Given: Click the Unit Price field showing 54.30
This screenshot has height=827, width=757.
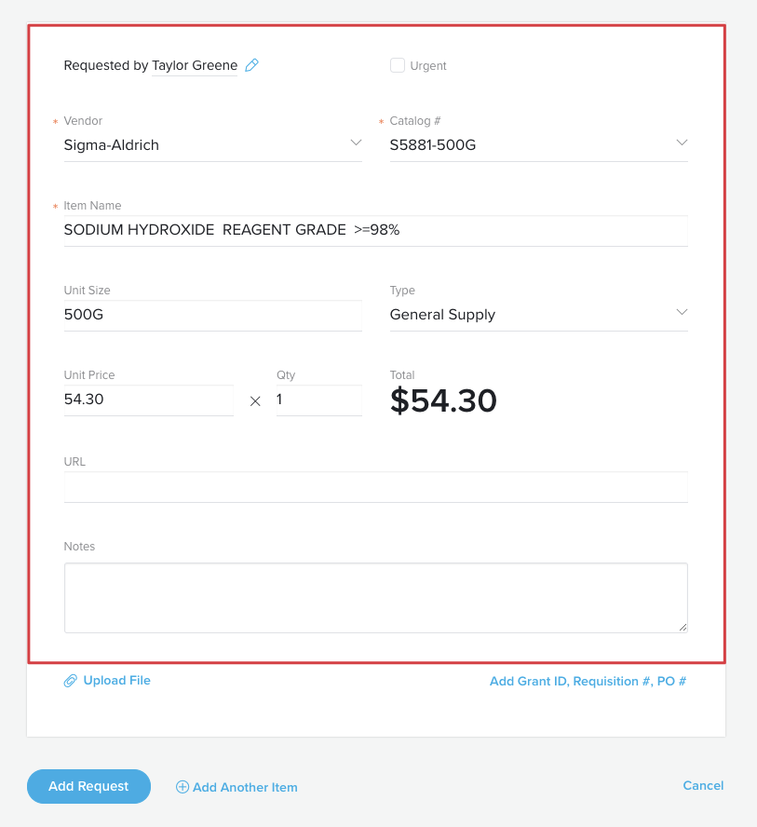Looking at the screenshot, I should pyautogui.click(x=149, y=400).
